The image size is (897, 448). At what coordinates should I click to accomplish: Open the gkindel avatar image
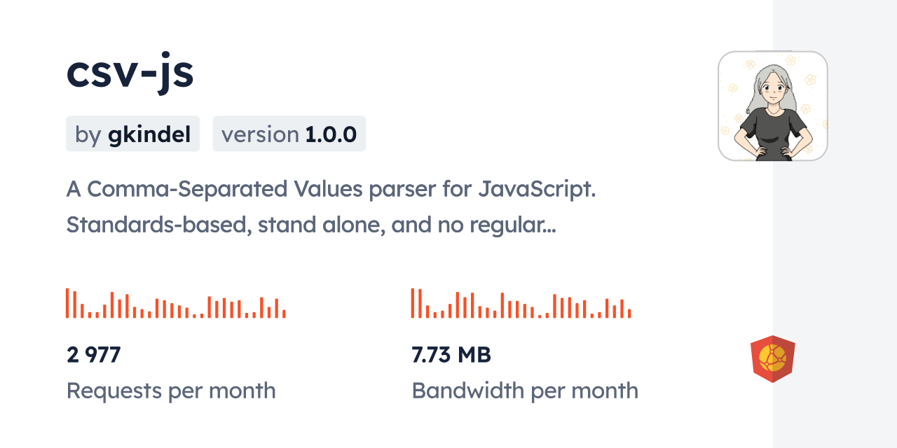pos(772,106)
